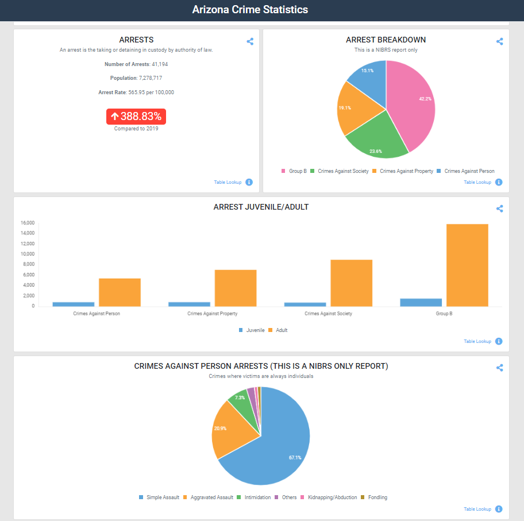Open Table Lookup link in Arrests card

[x=228, y=182]
